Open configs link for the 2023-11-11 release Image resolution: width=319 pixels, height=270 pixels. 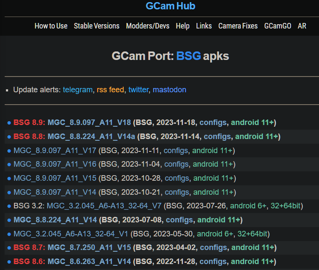176,151
